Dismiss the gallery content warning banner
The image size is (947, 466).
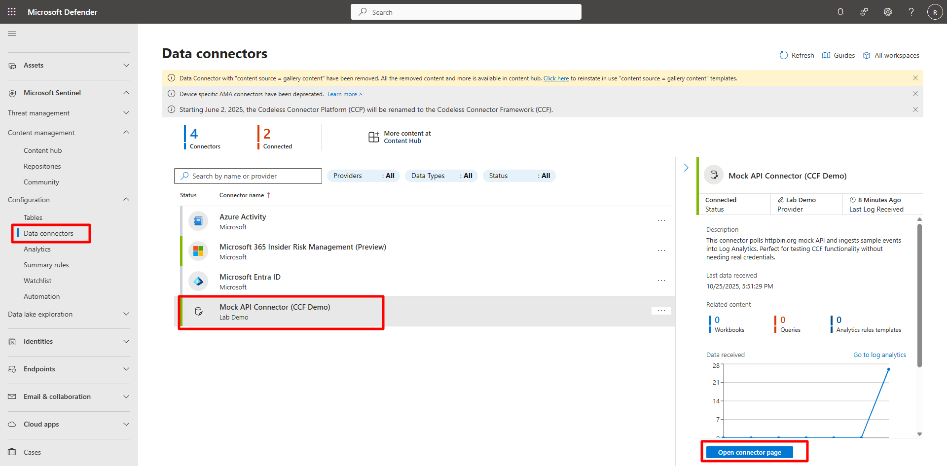pos(915,78)
